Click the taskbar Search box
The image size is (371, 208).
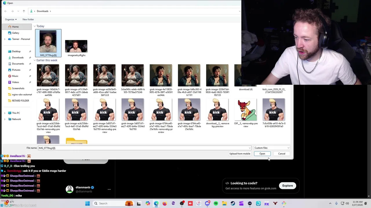[113, 203]
